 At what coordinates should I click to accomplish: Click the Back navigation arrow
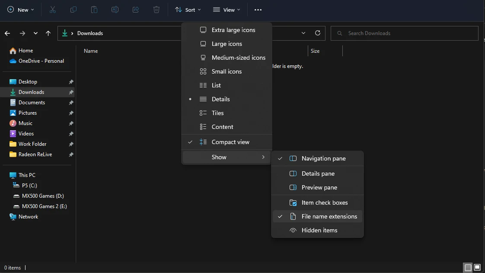tap(7, 33)
